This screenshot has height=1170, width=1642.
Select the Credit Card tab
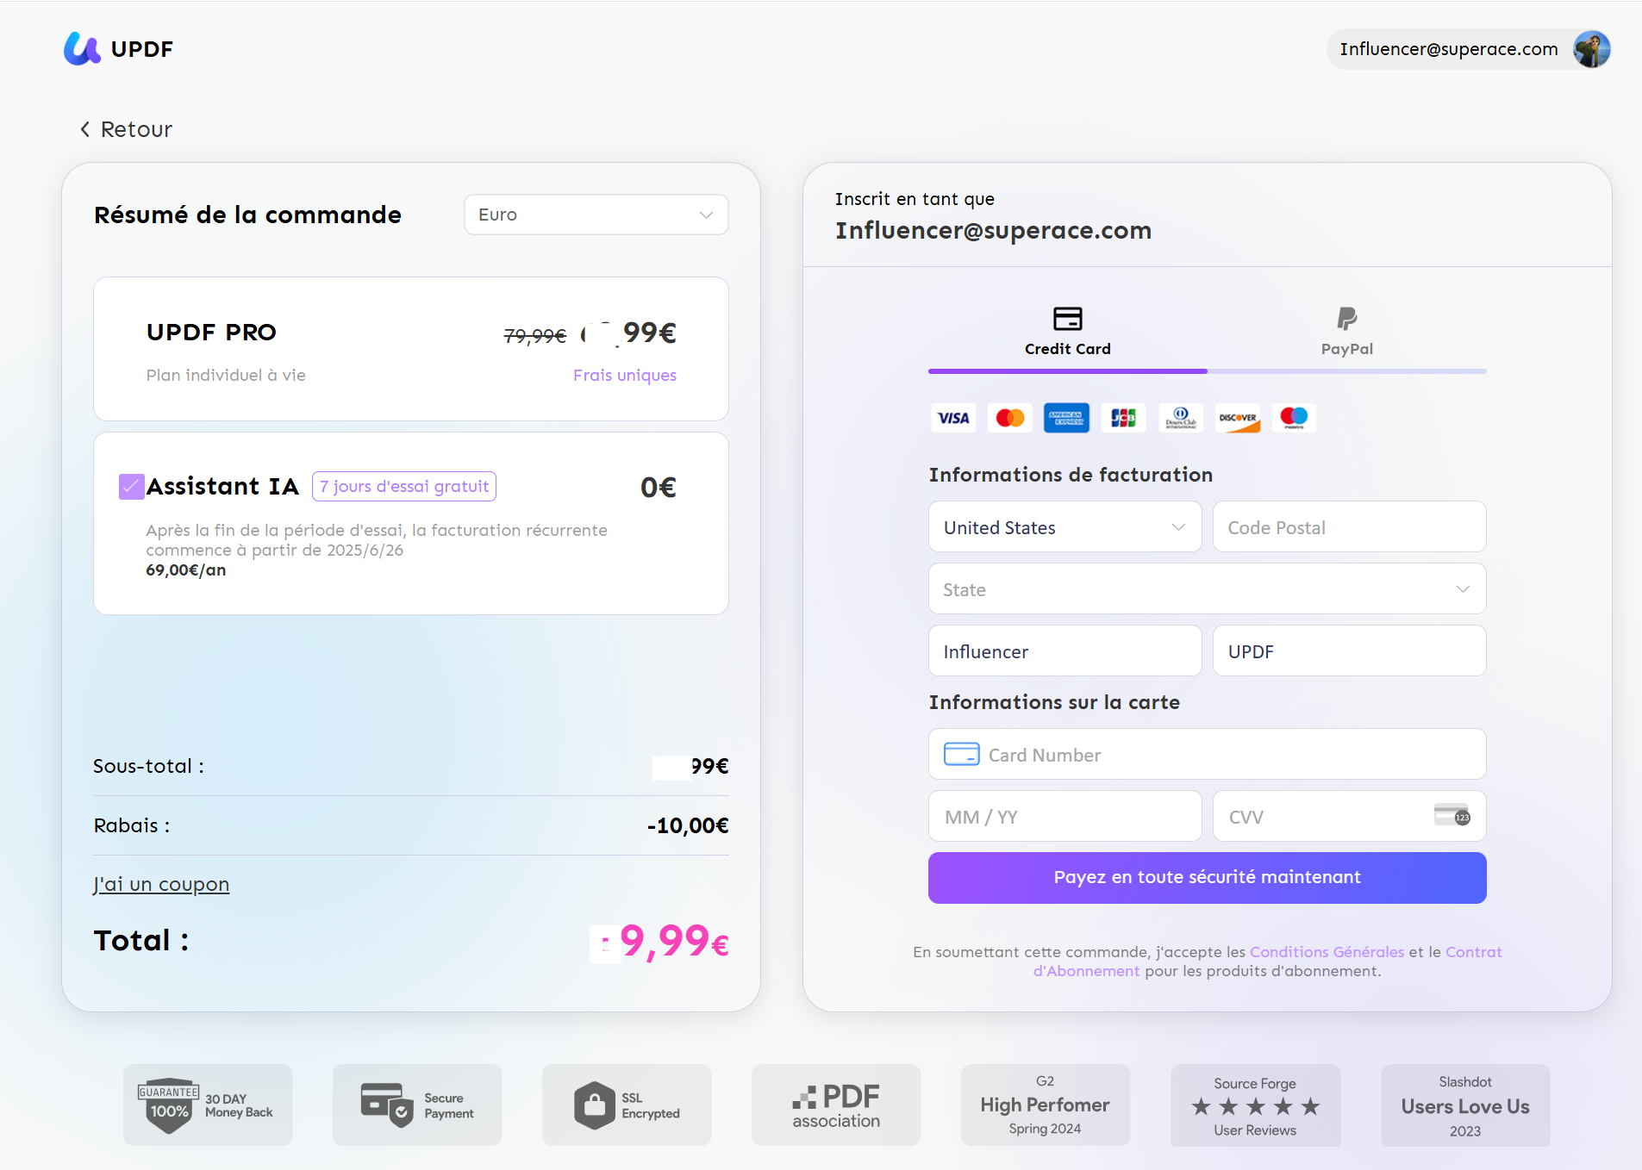click(x=1068, y=333)
